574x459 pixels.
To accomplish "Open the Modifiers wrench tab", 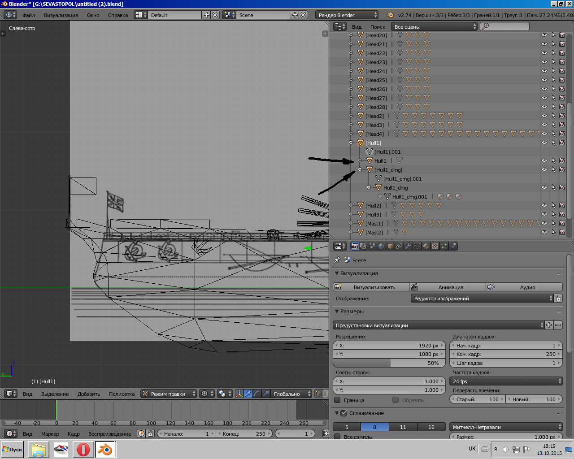I will (408, 246).
